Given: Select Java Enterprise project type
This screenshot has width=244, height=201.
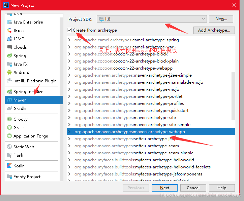Looking at the screenshot, I should 32,22.
